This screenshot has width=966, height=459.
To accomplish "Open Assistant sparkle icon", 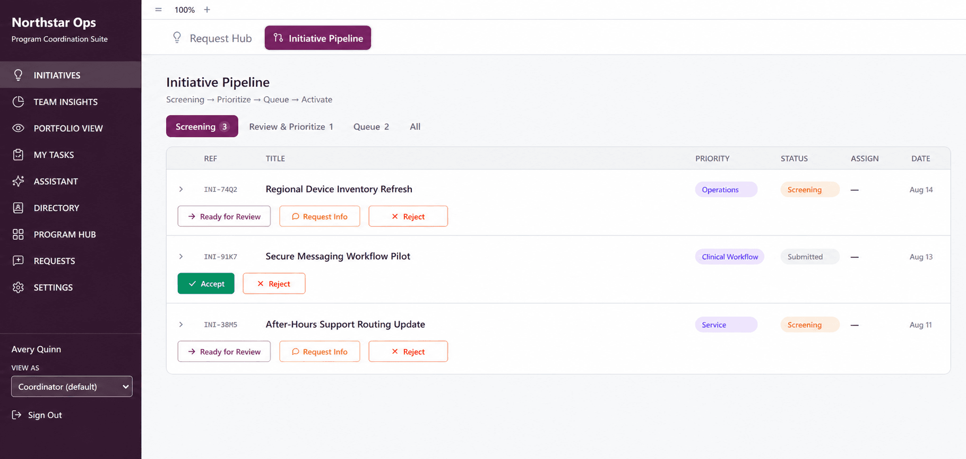I will [18, 181].
